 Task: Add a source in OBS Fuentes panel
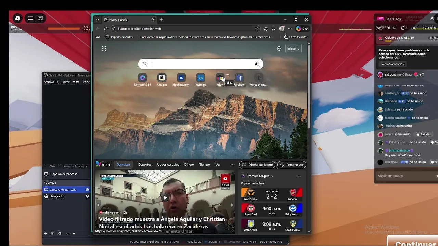pos(46,233)
